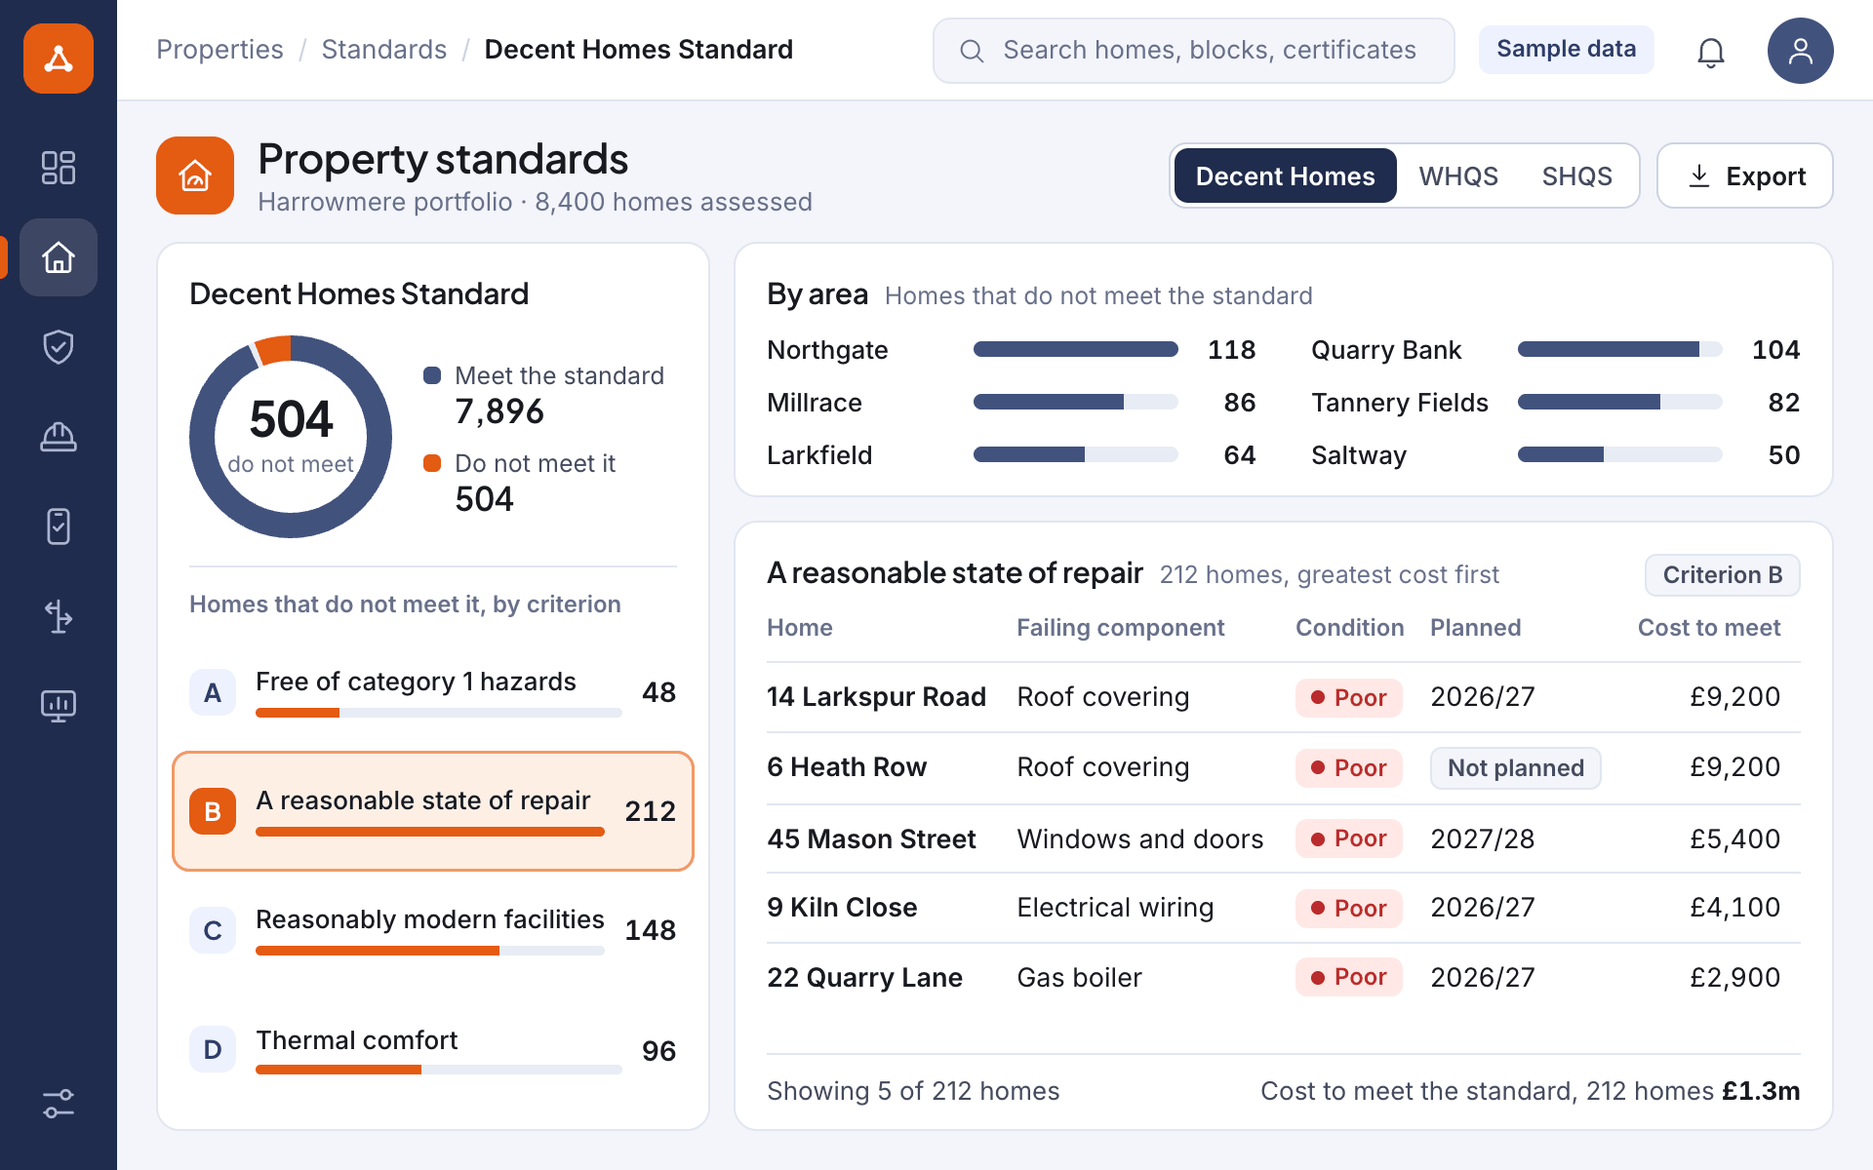Click the Cost to meet column header
Viewport: 1873px width, 1170px height.
(x=1709, y=628)
